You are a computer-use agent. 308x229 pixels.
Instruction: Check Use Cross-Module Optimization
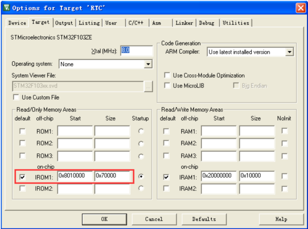point(168,75)
